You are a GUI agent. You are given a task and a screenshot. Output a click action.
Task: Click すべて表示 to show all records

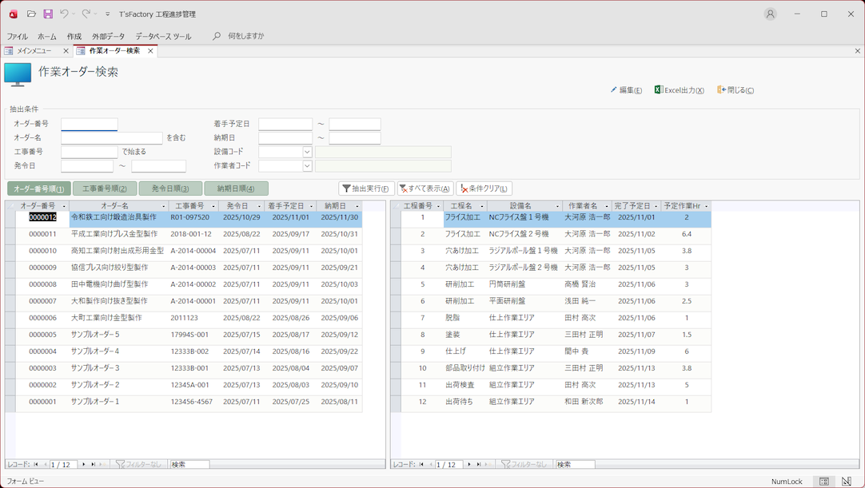pos(425,188)
